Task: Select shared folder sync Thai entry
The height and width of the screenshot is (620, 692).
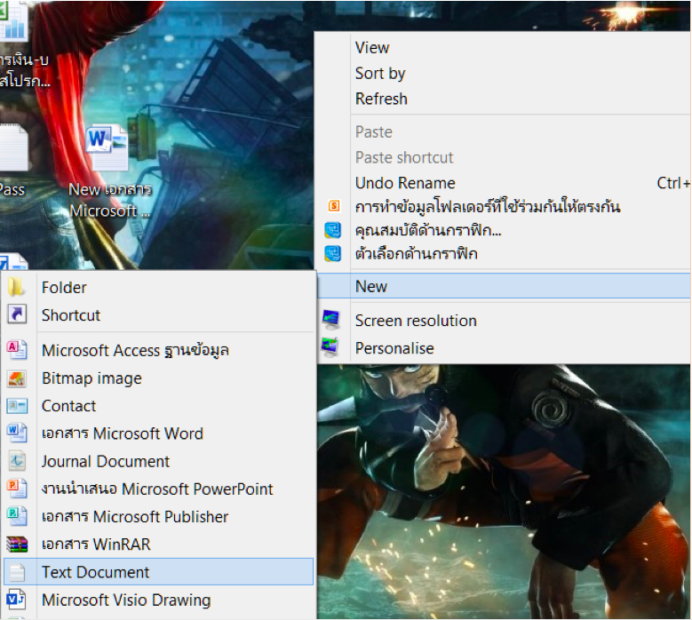Action: [x=503, y=207]
